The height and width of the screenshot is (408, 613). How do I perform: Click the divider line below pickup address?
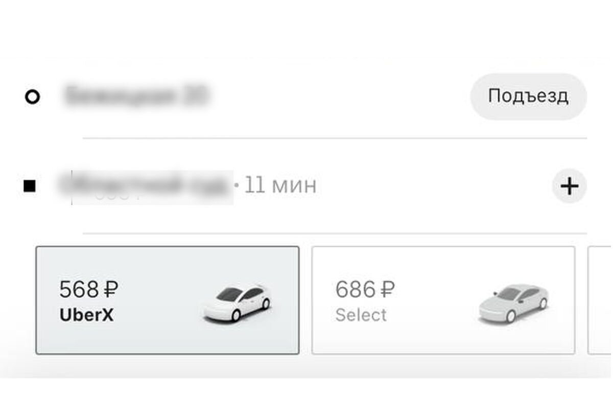tap(335, 138)
